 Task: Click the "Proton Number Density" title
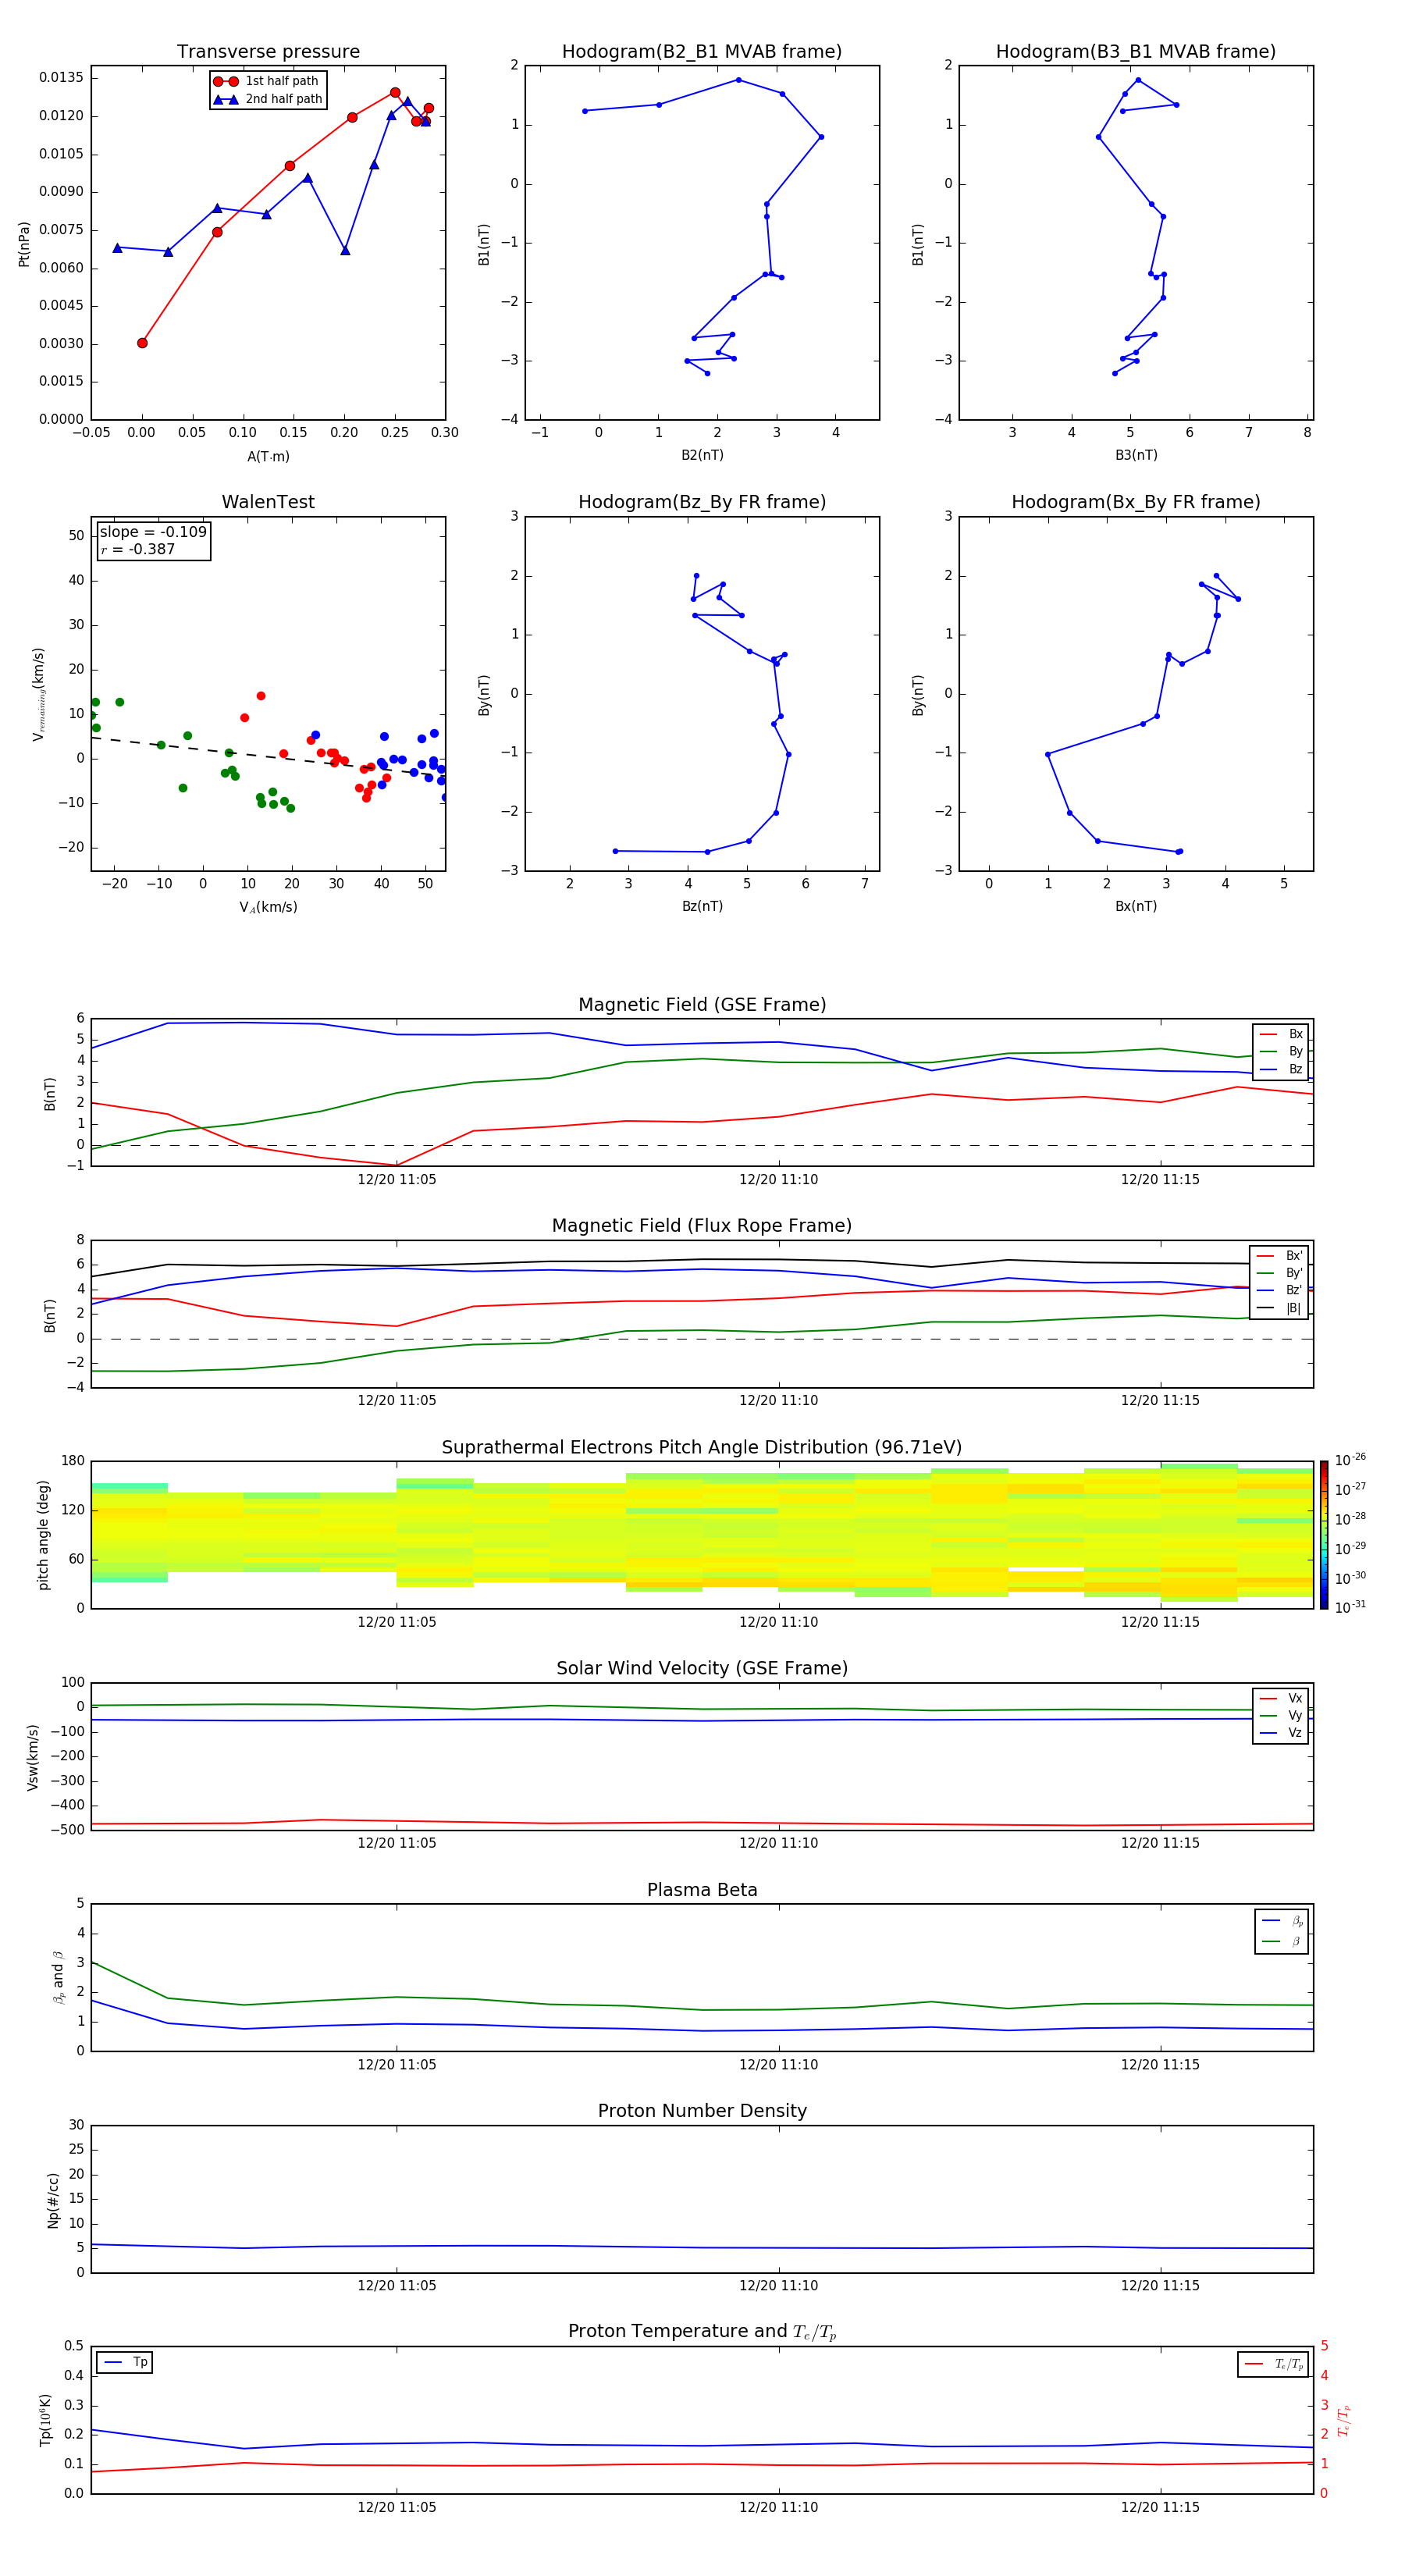coord(702,2111)
